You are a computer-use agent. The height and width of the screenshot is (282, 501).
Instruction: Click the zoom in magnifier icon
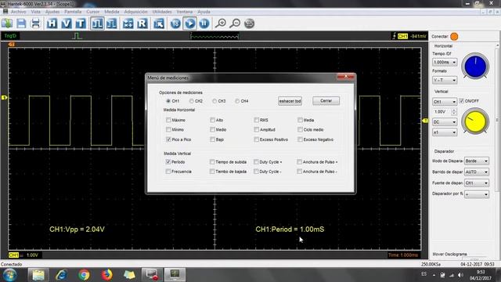221,23
